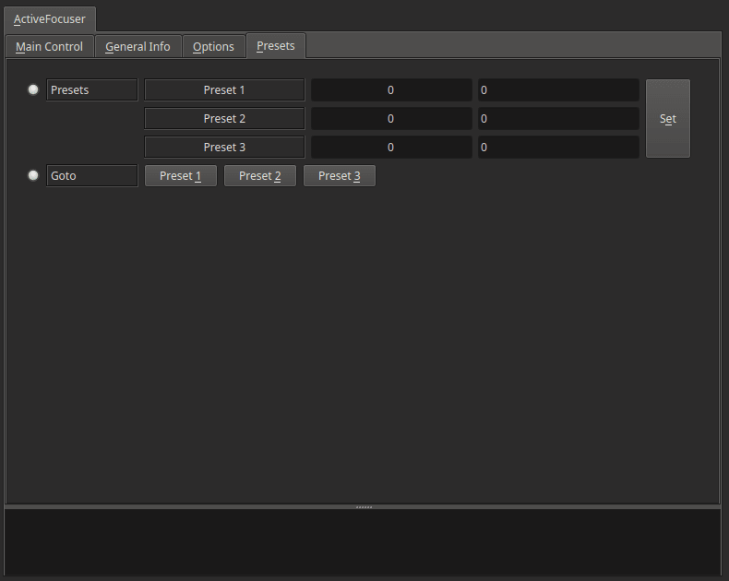This screenshot has height=581, width=729.
Task: Click inside the message log area
Action: click(x=363, y=542)
